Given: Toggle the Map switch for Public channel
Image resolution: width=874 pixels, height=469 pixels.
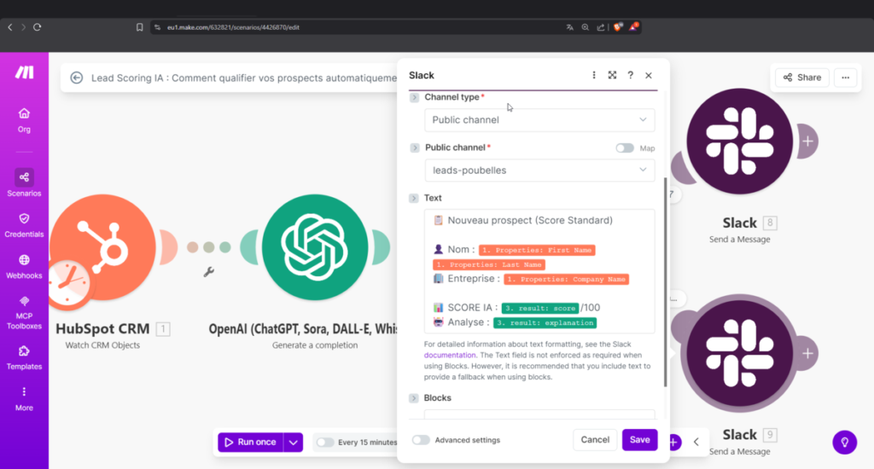Looking at the screenshot, I should 625,148.
